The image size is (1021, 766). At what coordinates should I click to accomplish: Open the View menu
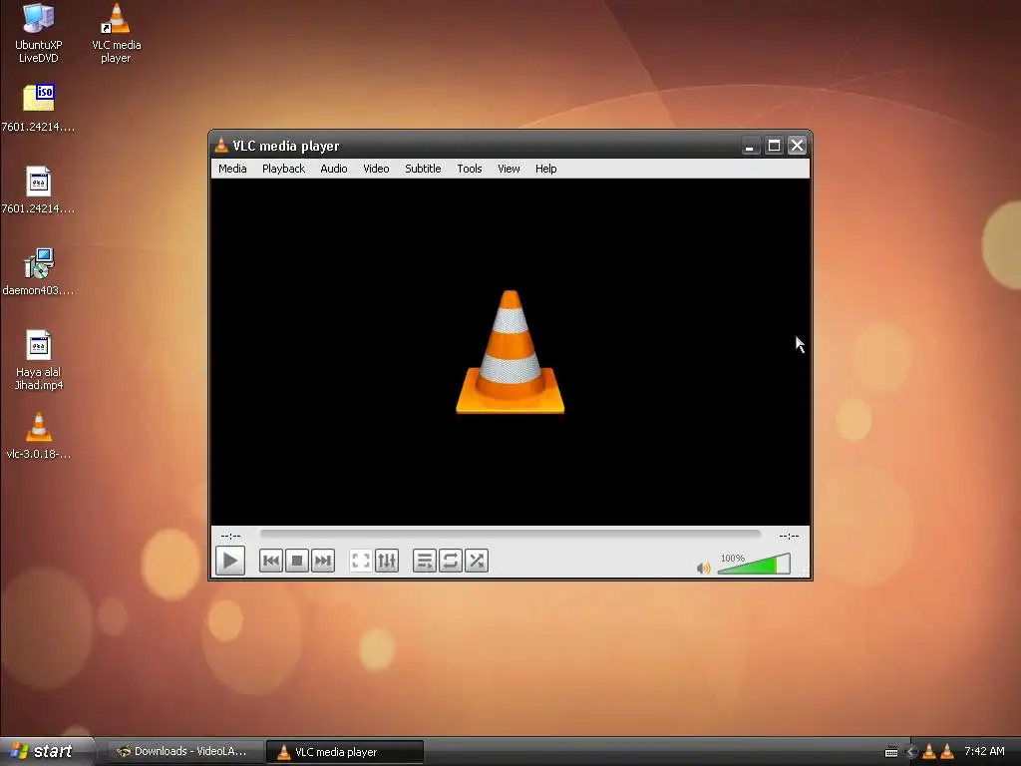pyautogui.click(x=509, y=169)
